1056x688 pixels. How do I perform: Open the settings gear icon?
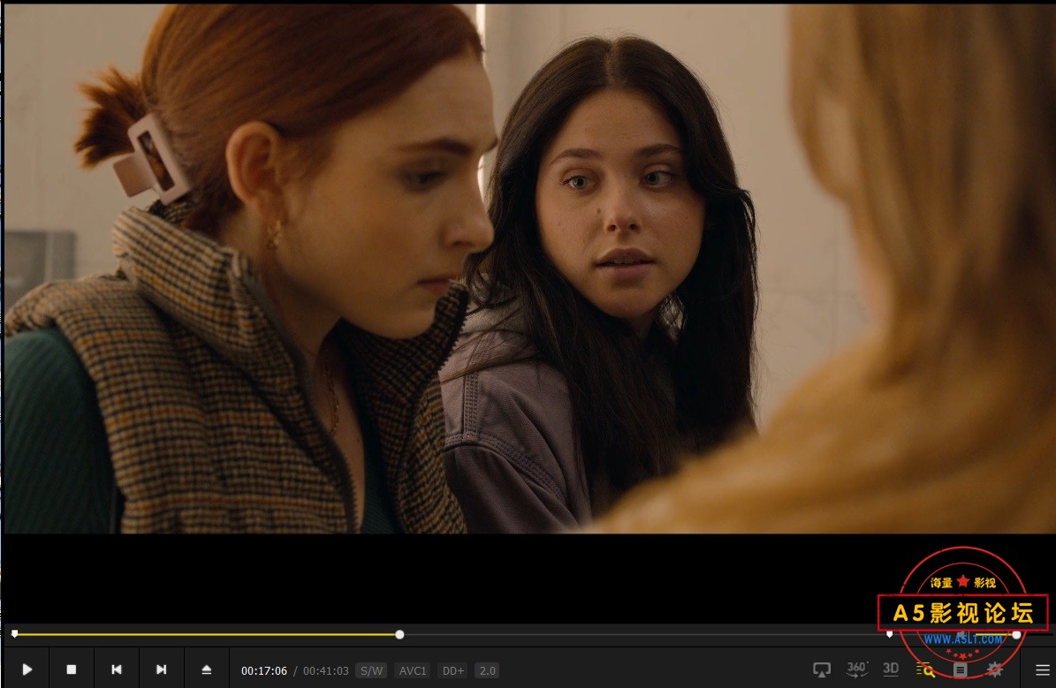pos(995,669)
